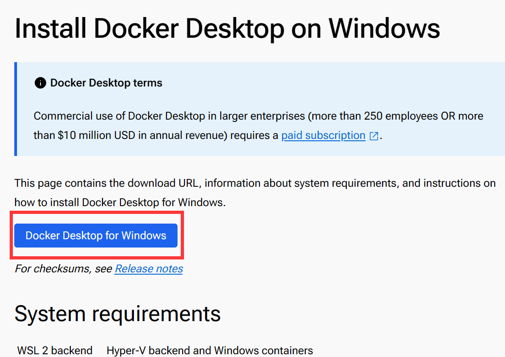
Task: Open the paid subscription link
Action: [323, 135]
